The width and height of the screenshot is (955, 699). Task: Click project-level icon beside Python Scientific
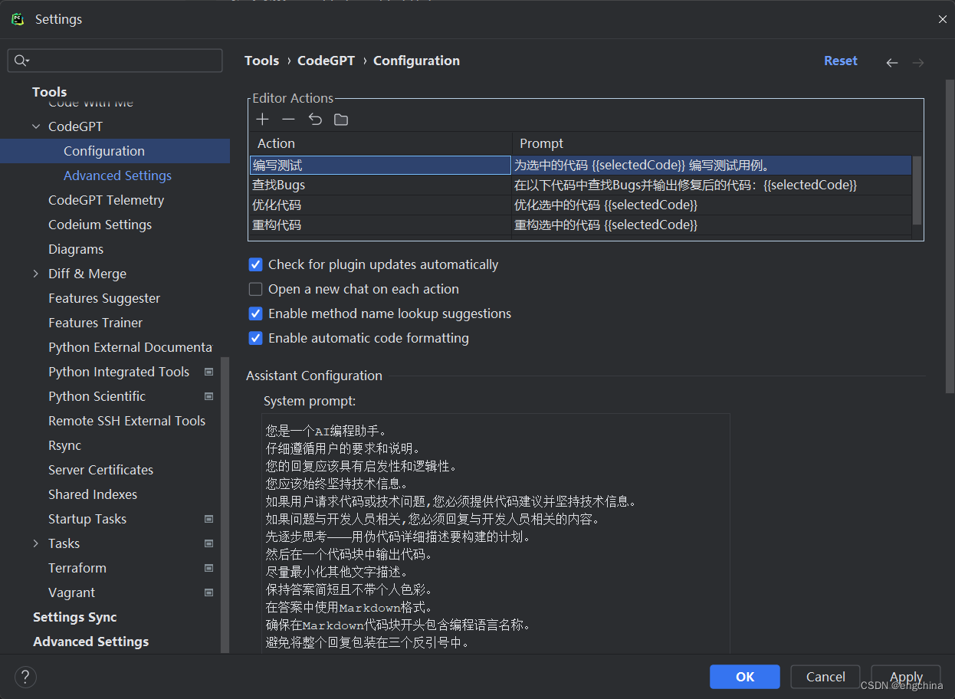pos(209,396)
